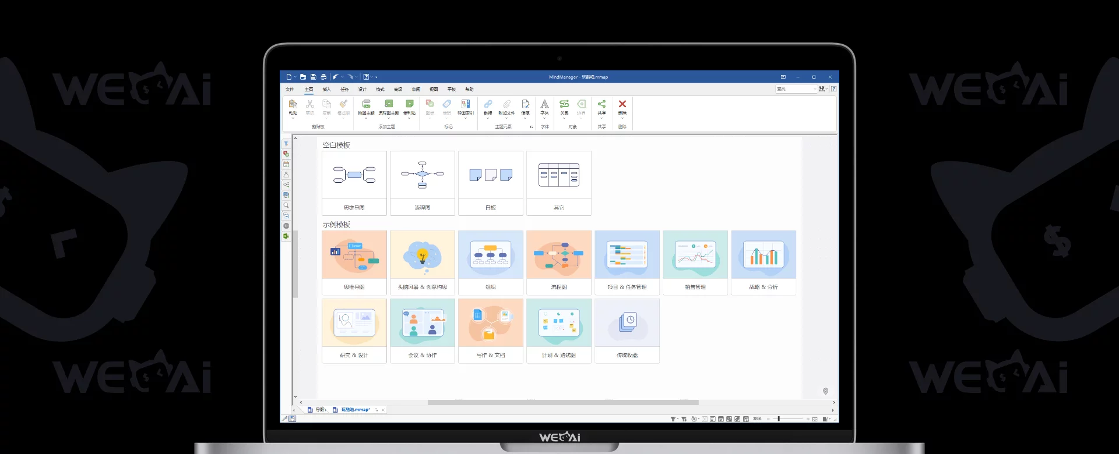Select blank 思维导图 mind map template
Screen dimensions: 1119x454
click(354, 183)
